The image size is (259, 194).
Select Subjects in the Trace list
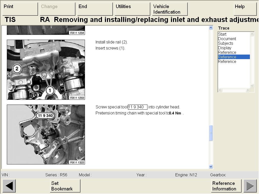225,43
